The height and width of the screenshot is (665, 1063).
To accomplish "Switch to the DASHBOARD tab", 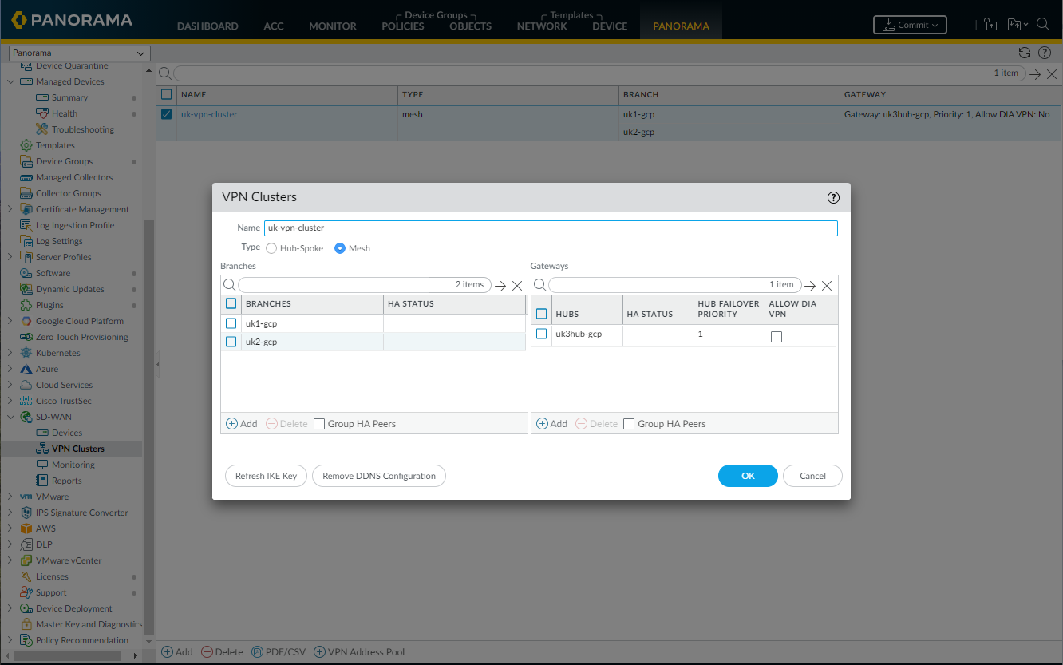I will [x=207, y=26].
